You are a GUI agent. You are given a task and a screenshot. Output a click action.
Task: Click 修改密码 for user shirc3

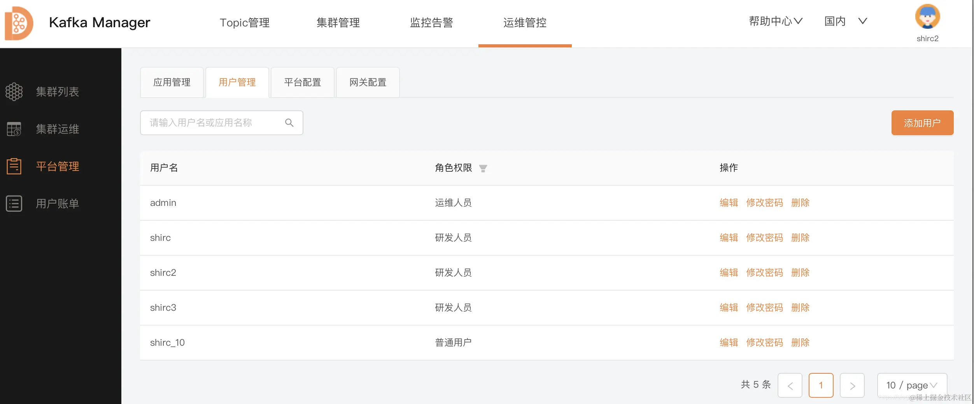(x=764, y=308)
